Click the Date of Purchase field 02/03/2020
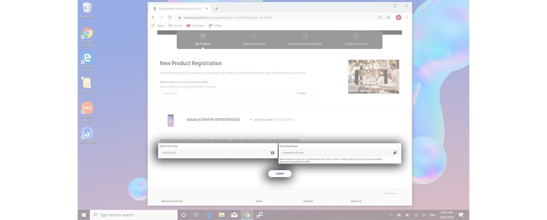The image size is (547, 220). (218, 153)
